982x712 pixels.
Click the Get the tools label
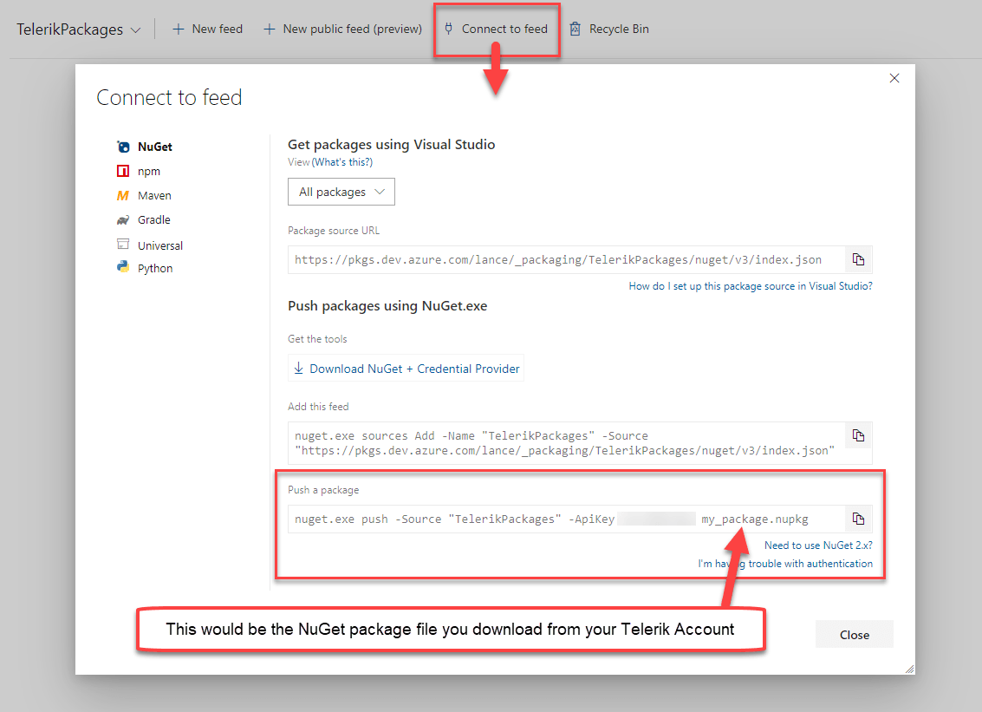(317, 339)
